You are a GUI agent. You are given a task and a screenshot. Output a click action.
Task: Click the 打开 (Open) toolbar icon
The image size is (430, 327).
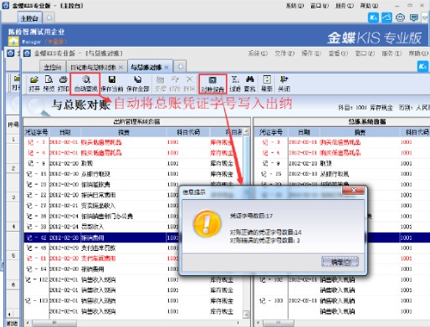click(x=34, y=84)
